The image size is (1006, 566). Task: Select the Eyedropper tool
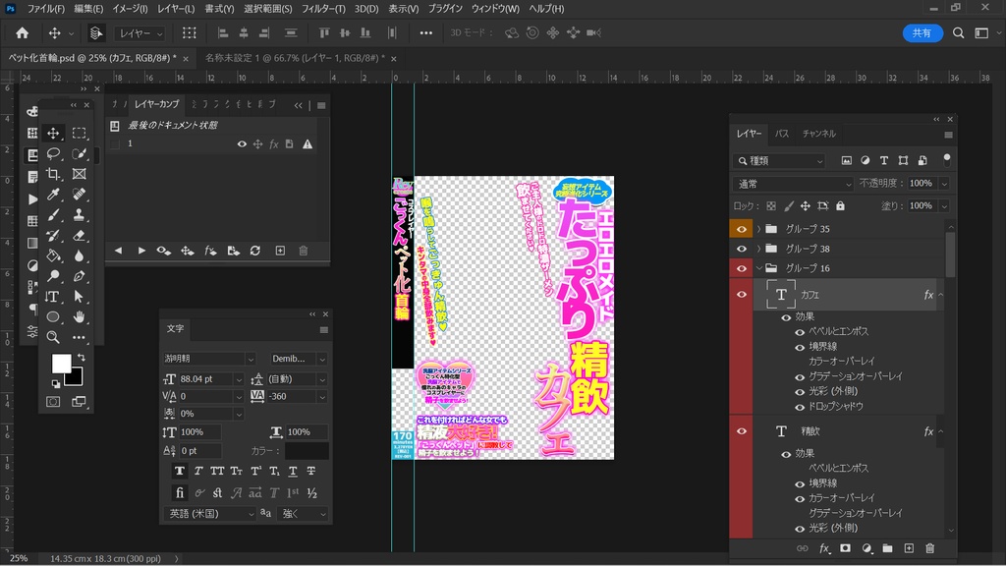click(53, 195)
